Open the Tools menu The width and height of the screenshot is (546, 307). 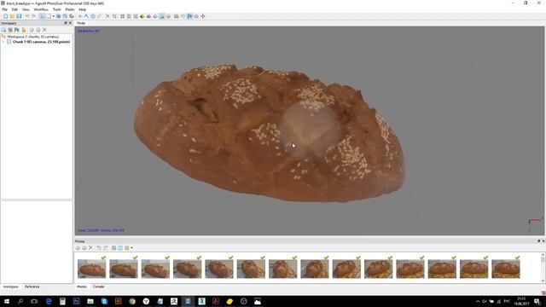57,9
